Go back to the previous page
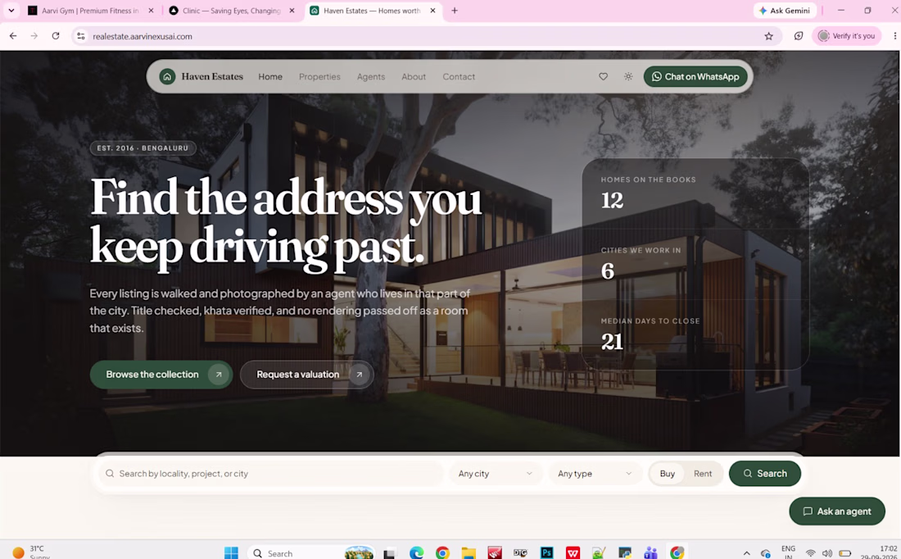This screenshot has width=901, height=559. (x=13, y=36)
